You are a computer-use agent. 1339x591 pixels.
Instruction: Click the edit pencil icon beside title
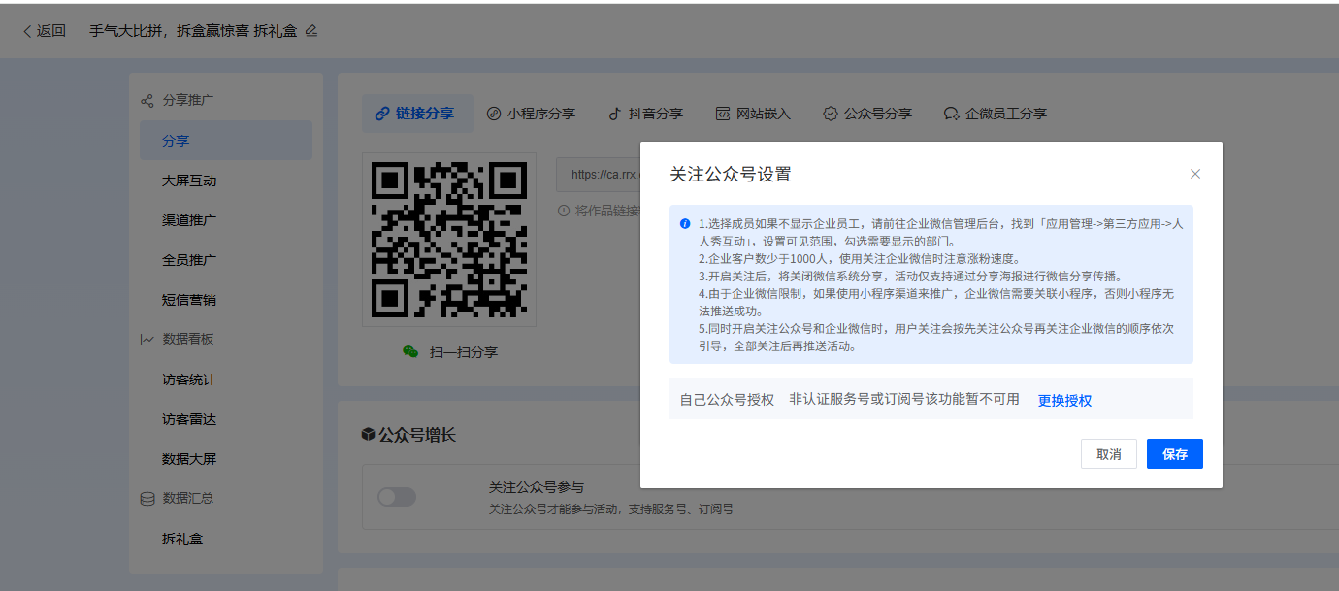tap(311, 31)
